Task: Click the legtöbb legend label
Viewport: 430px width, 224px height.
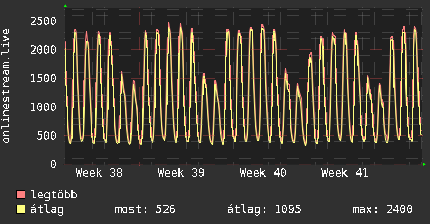Action: click(x=54, y=195)
